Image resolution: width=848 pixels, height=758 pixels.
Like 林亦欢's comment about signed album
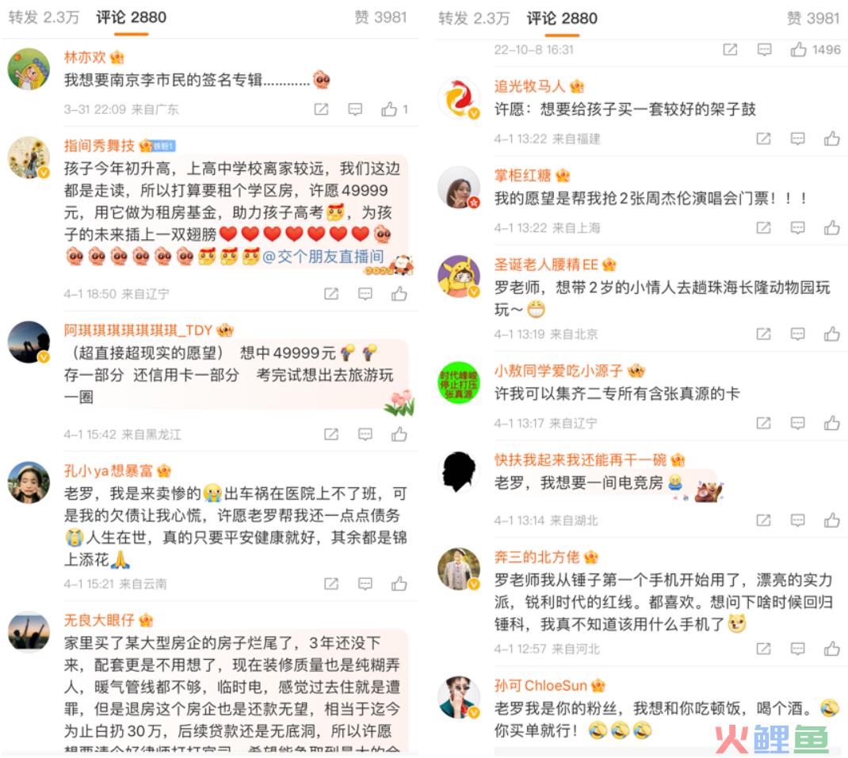point(389,109)
